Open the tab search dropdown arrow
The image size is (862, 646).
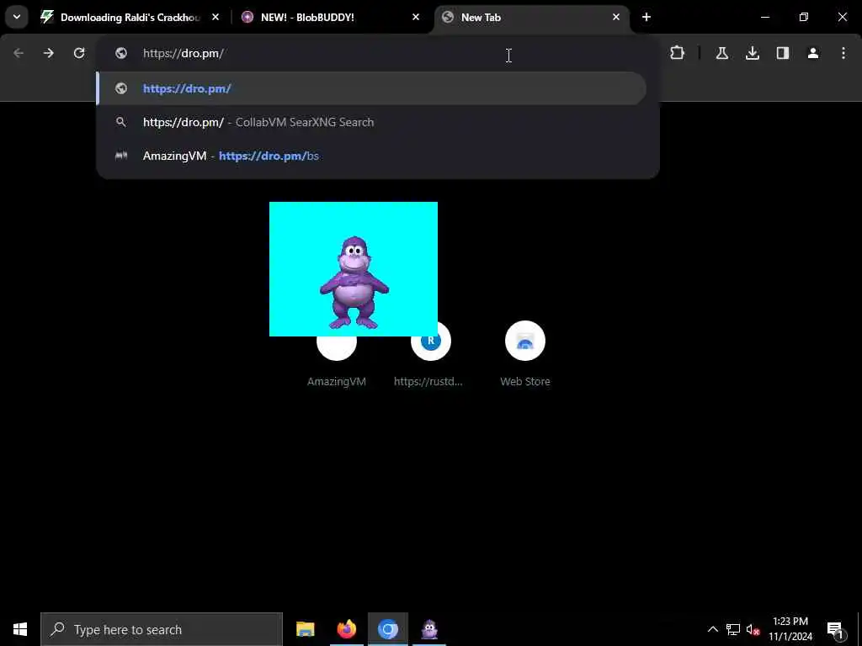point(17,17)
